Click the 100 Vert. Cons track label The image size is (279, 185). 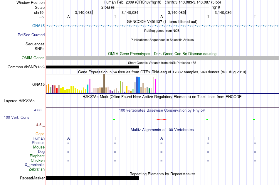pos(16,117)
